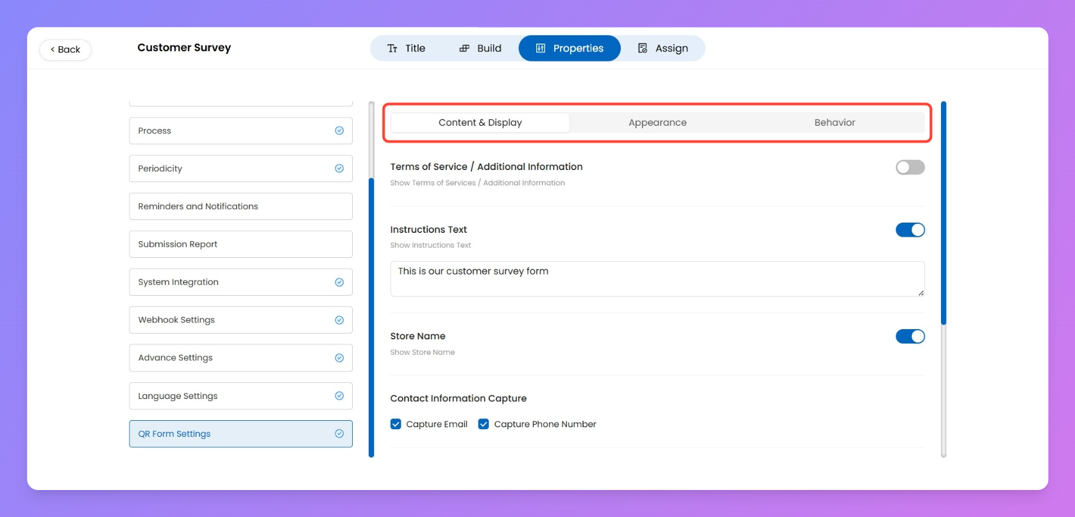1075x517 pixels.
Task: Click the Properties tab sliders icon
Action: pyautogui.click(x=541, y=48)
